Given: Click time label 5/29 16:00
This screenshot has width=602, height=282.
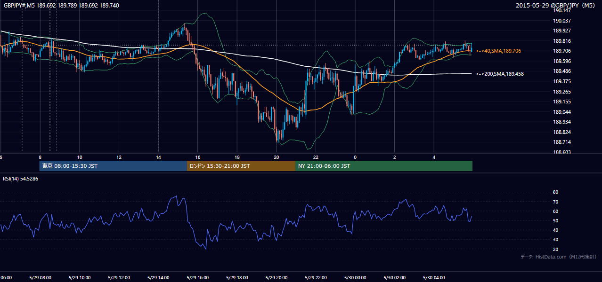Looking at the screenshot, I should pos(197,278).
